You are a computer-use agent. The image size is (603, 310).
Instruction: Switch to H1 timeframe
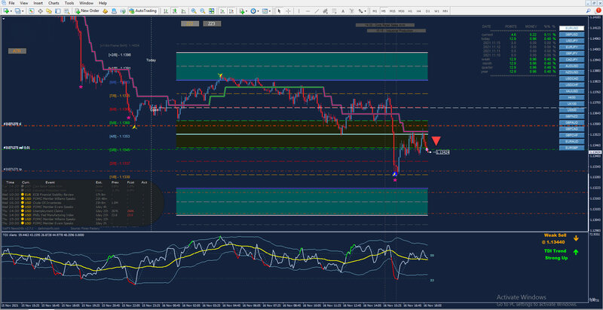pyautogui.click(x=410, y=11)
